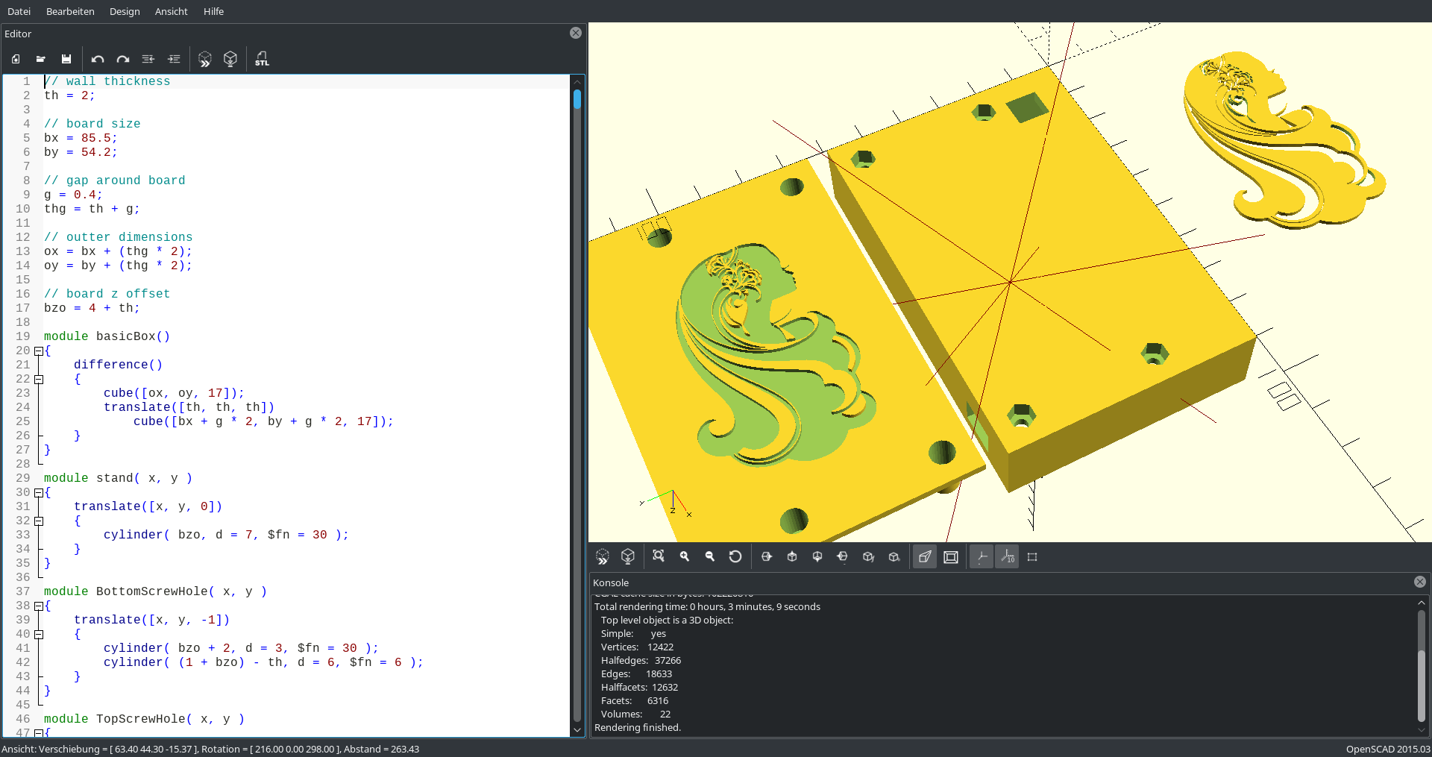Enable Perspective projection

pyautogui.click(x=925, y=556)
